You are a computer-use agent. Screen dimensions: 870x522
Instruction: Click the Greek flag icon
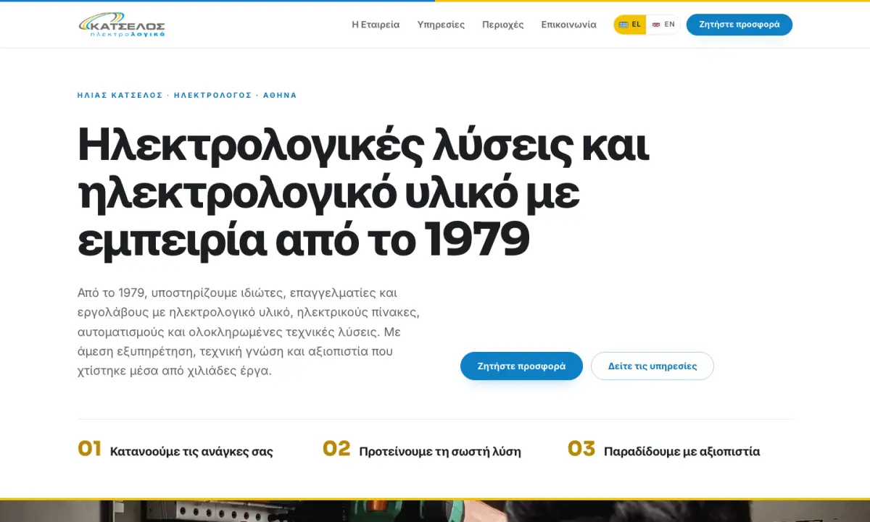click(x=623, y=25)
